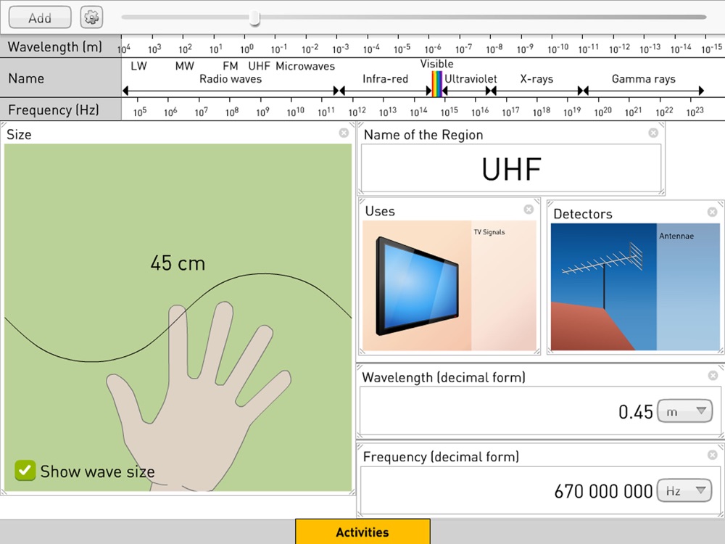Viewport: 725px width, 544px height.
Task: Click the Microwaves label on spectrum
Action: tap(305, 66)
